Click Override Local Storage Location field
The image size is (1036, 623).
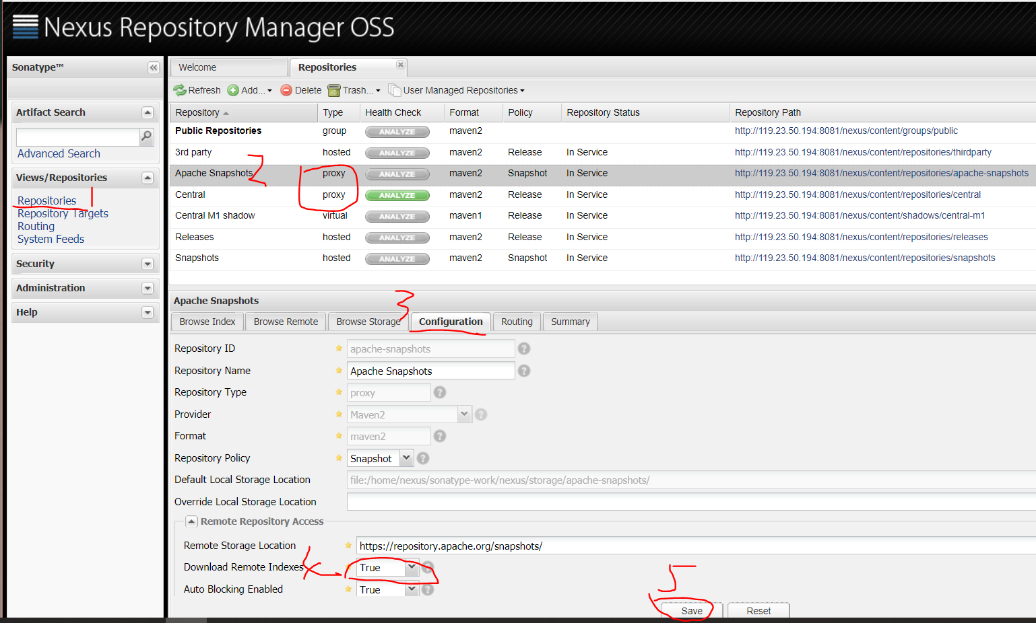(691, 502)
